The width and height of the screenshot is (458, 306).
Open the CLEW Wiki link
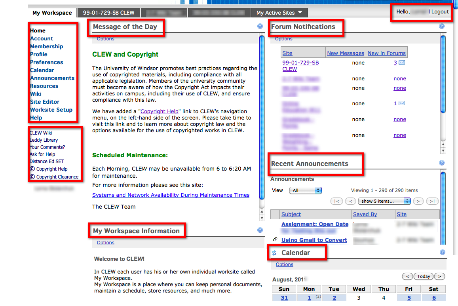tap(41, 133)
